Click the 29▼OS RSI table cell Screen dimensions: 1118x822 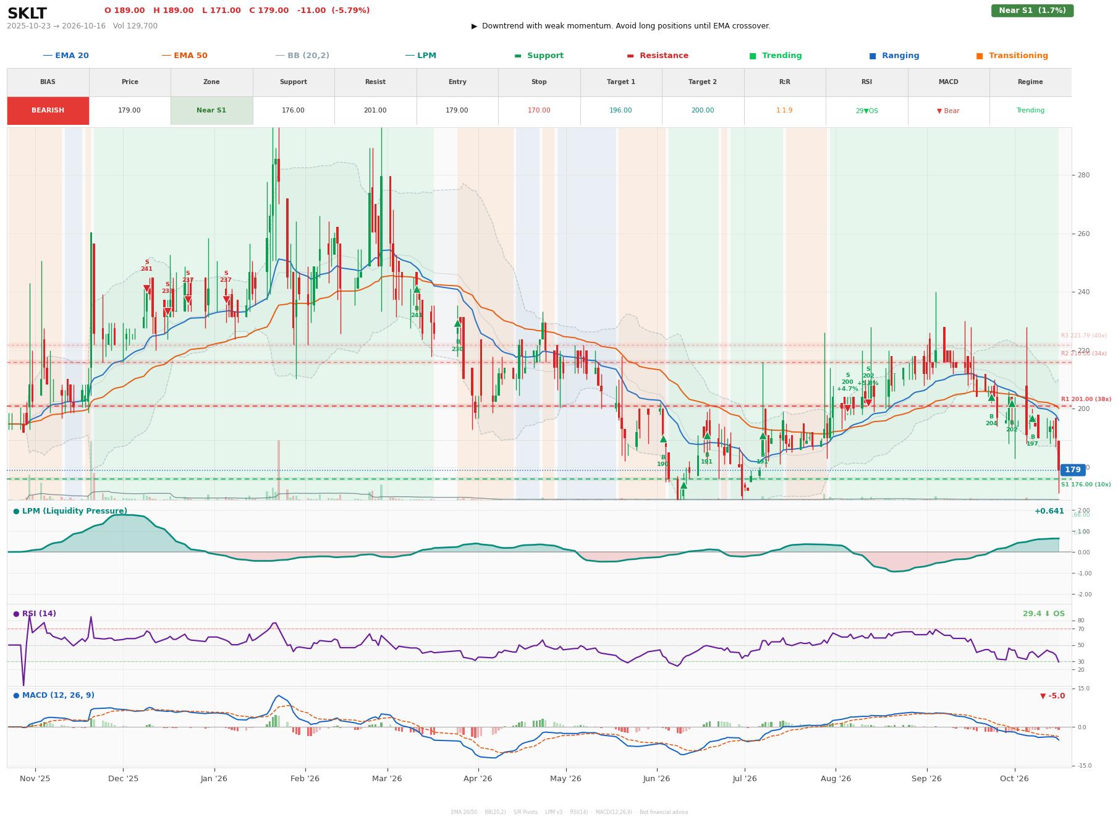coord(866,111)
